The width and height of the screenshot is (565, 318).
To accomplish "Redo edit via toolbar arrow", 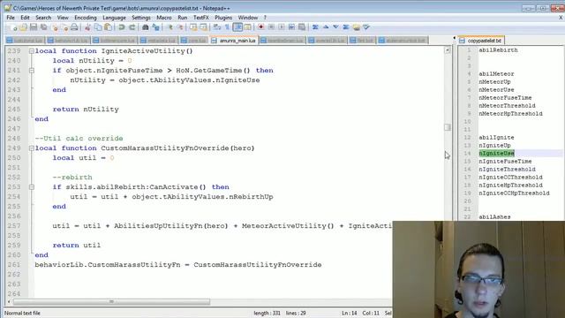I will tap(132, 27).
